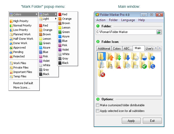The image size is (174, 134).
Task: Pick the padlock private files folder icon
Action: (x=110, y=65)
